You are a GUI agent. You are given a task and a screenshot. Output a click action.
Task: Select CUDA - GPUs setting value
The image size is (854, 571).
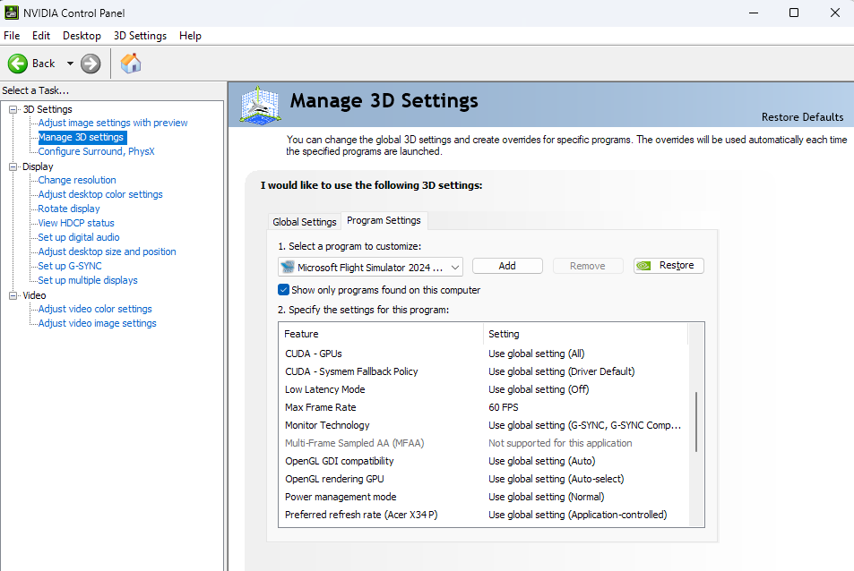click(536, 354)
